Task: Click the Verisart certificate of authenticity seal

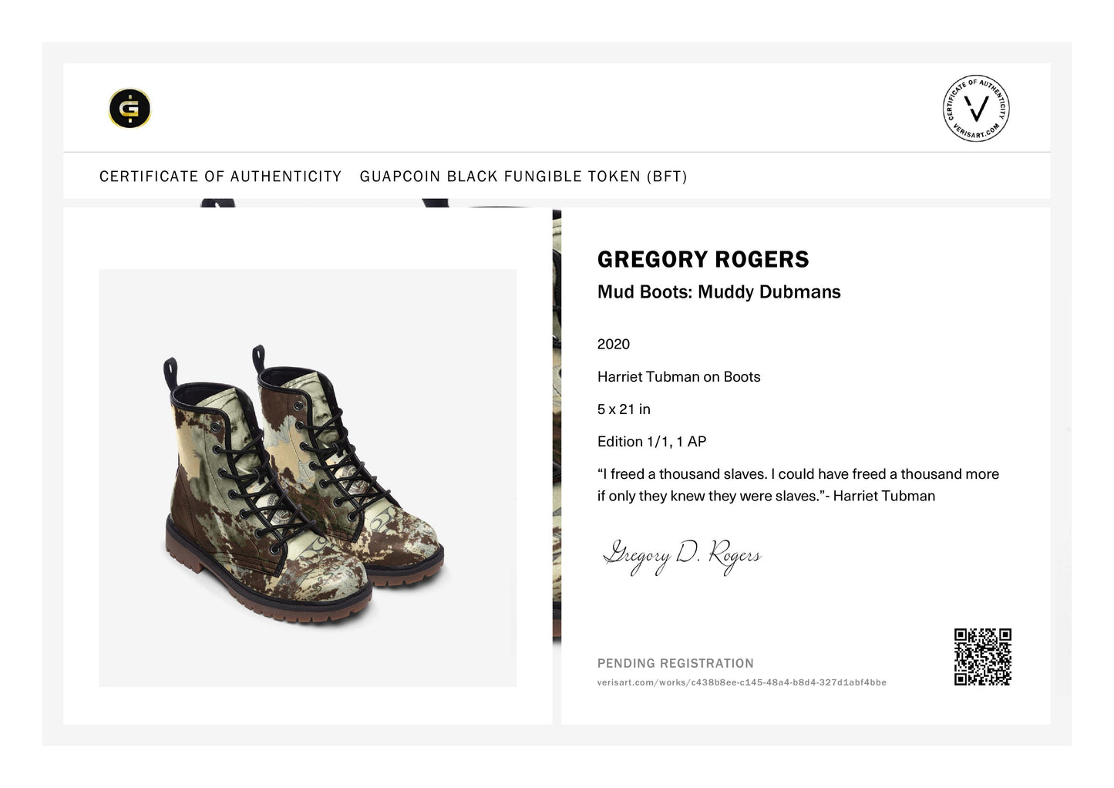Action: [x=976, y=108]
